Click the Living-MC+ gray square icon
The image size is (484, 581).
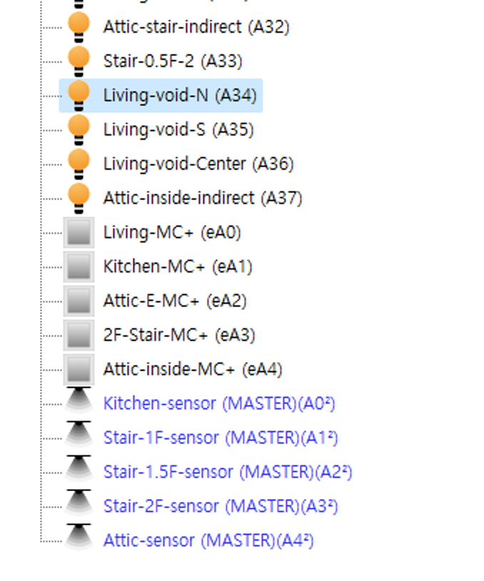point(79,233)
